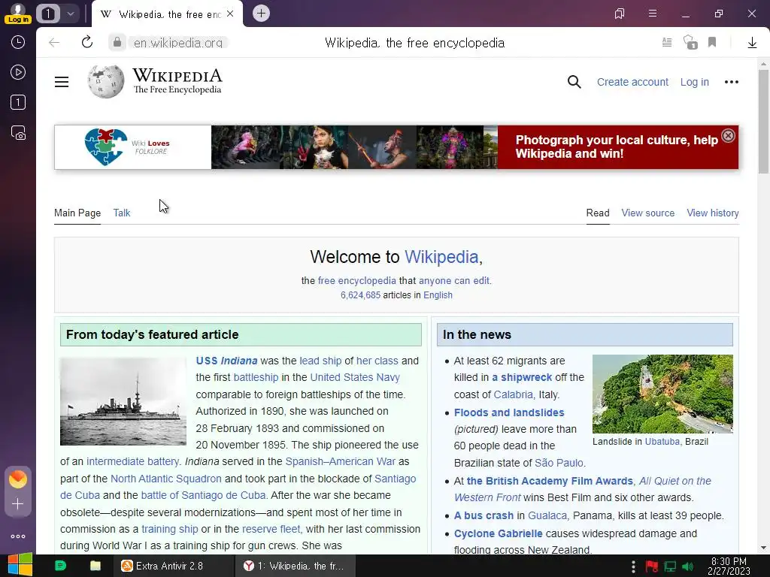Open the screenshot camera sidebar icon
The height and width of the screenshot is (577, 770).
coord(18,132)
